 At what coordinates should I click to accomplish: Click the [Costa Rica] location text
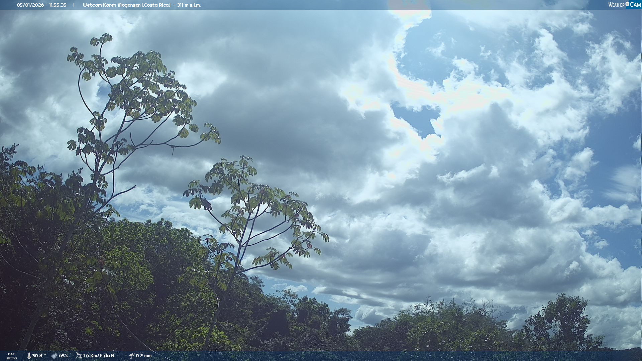[156, 5]
